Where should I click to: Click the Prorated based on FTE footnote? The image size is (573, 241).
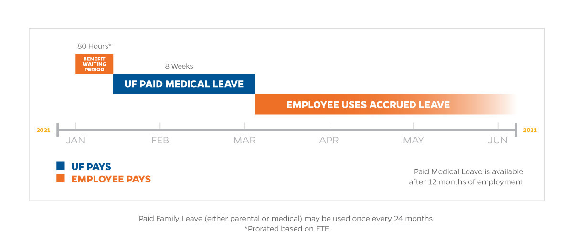tap(286, 229)
